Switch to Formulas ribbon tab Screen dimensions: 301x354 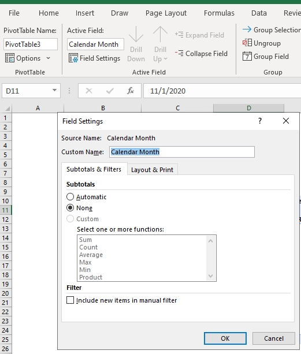(x=219, y=13)
